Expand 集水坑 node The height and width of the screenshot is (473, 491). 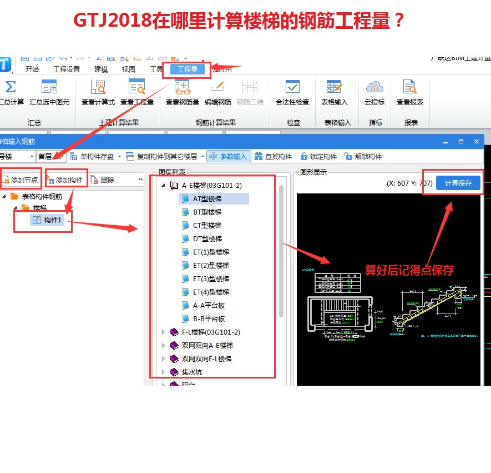(x=164, y=372)
